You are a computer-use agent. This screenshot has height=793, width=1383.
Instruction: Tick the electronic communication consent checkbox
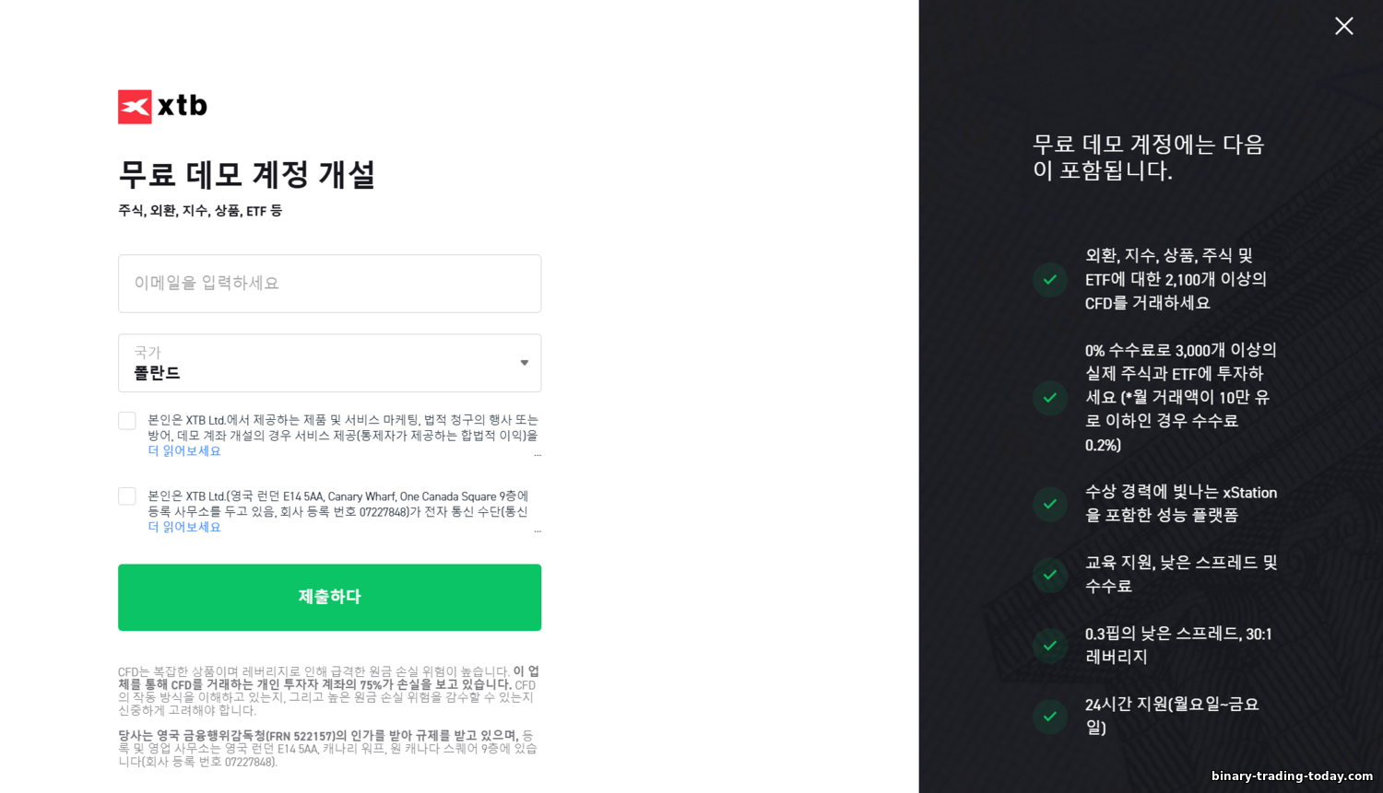[x=127, y=496]
